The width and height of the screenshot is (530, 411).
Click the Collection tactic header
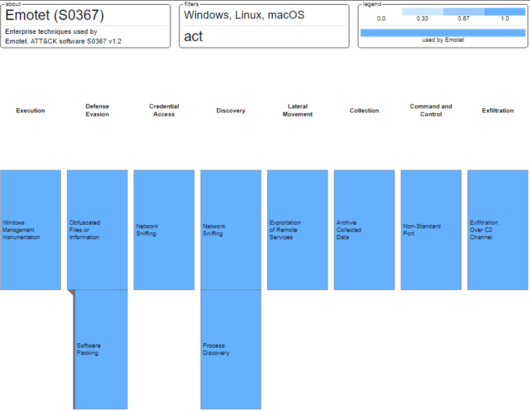pyautogui.click(x=364, y=111)
